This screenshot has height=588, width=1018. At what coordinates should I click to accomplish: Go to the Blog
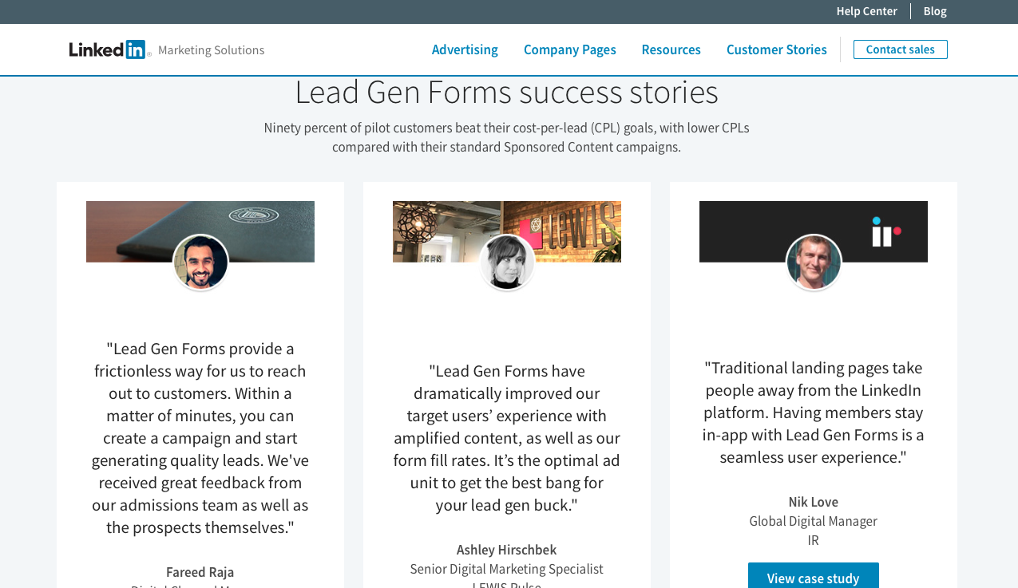[934, 11]
